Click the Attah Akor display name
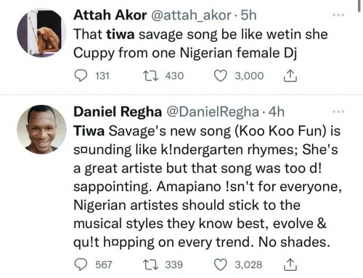Image resolution: width=363 pixels, height=278 pixels. 110,15
